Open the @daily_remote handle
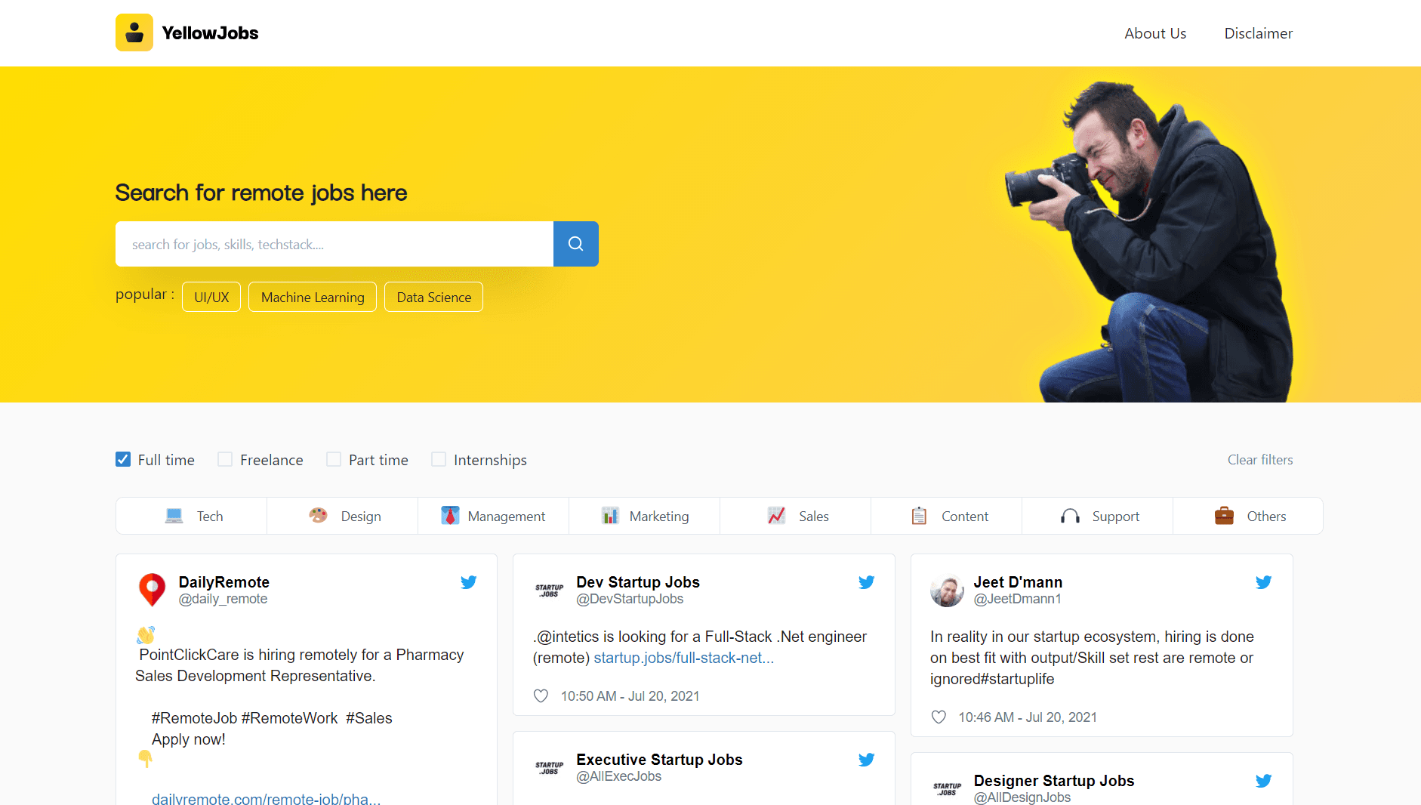Viewport: 1421px width, 805px height. pyautogui.click(x=223, y=599)
